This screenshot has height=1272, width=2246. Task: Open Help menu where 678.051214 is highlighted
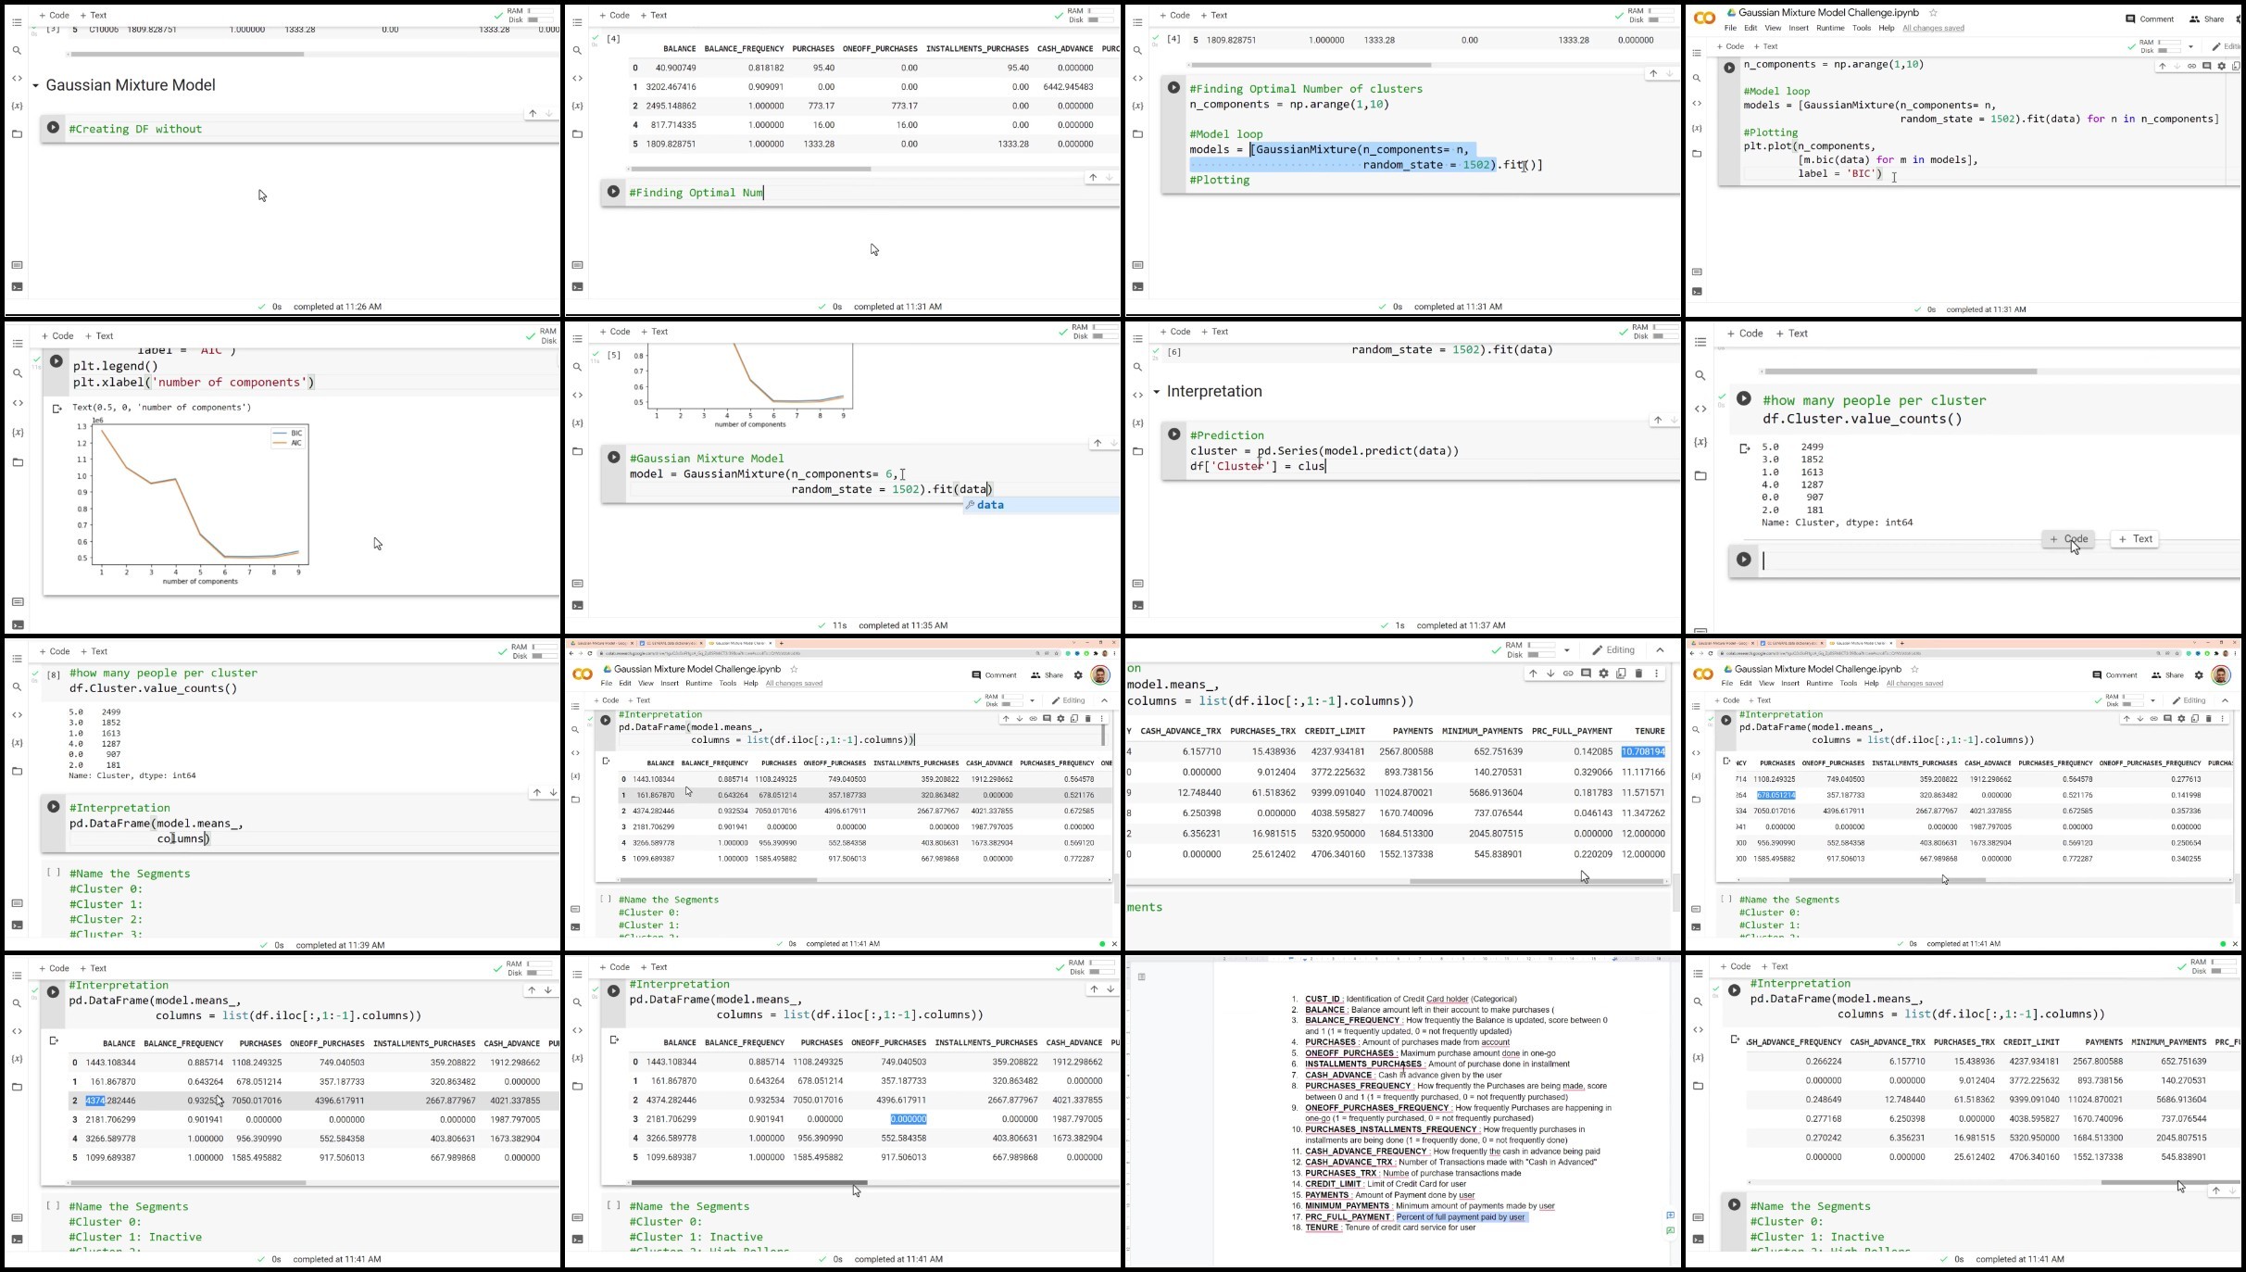point(1871,684)
